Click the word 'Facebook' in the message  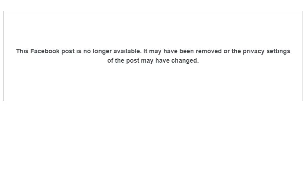point(45,51)
